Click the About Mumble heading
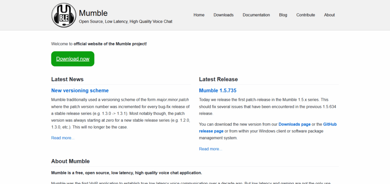 [70, 161]
